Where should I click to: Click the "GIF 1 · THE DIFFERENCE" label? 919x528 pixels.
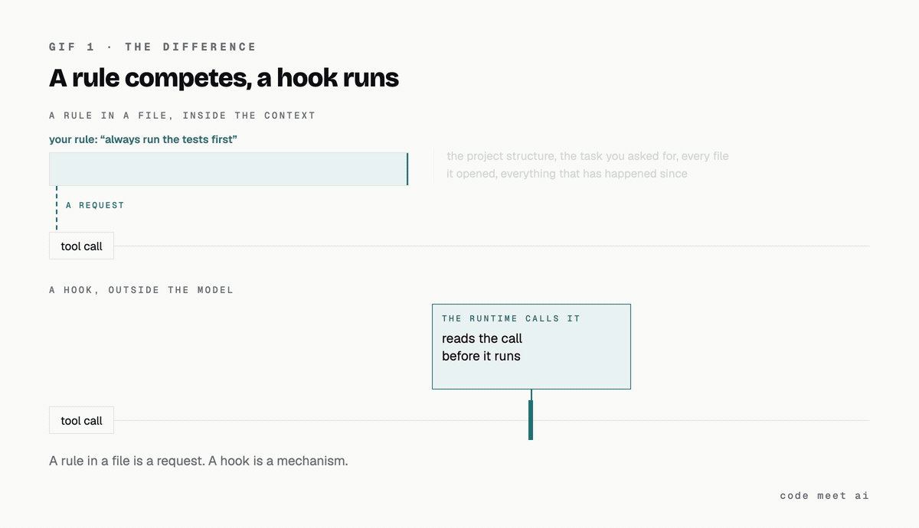pyautogui.click(x=152, y=47)
